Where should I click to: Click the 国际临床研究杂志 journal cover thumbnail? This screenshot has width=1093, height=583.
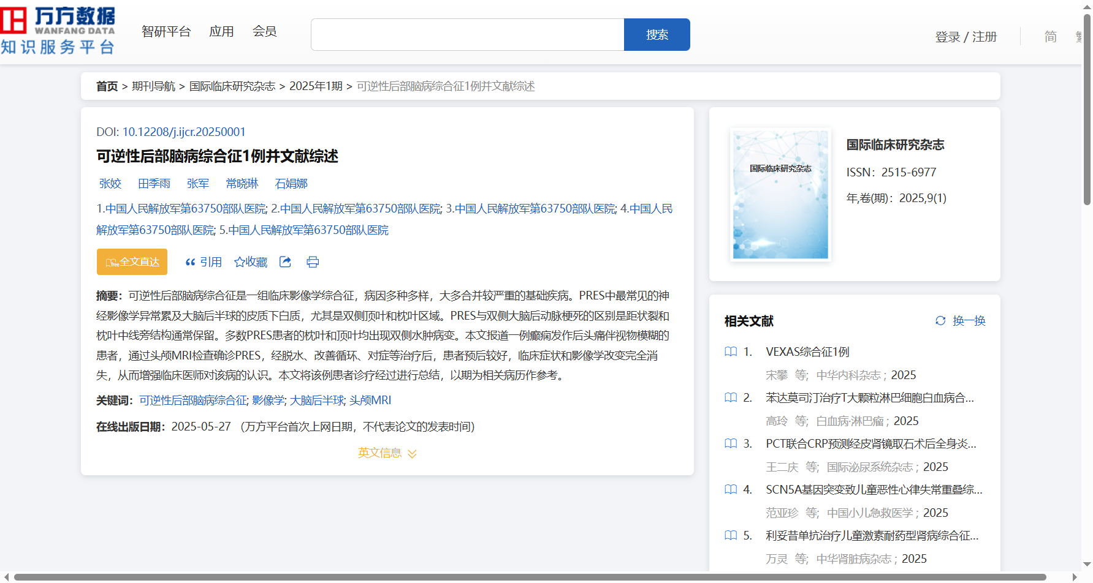pyautogui.click(x=780, y=194)
